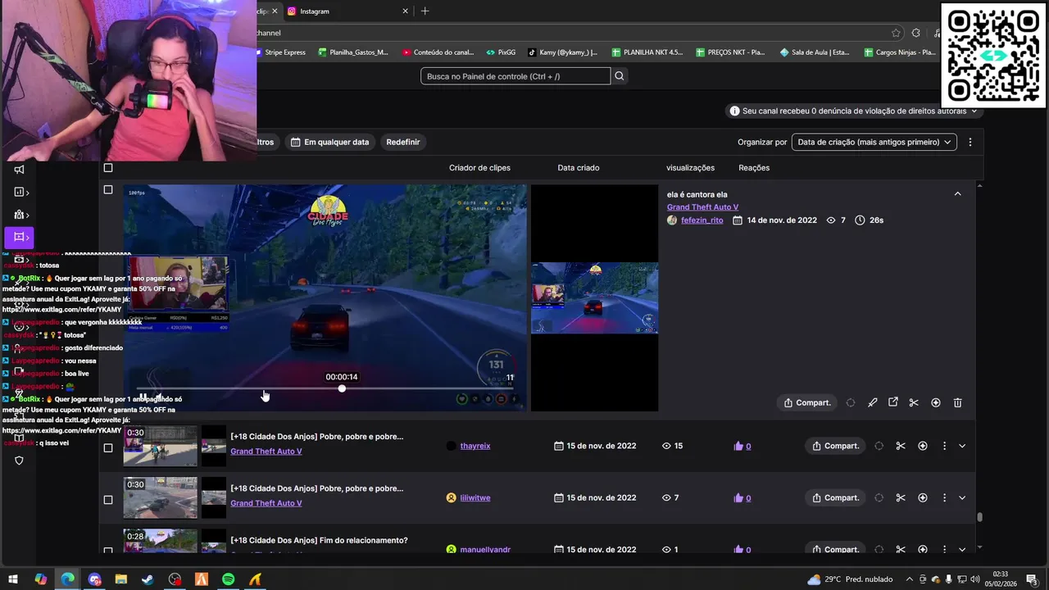Open the expanded clip in a new window
Screen dimensions: 1049x590
(893, 402)
